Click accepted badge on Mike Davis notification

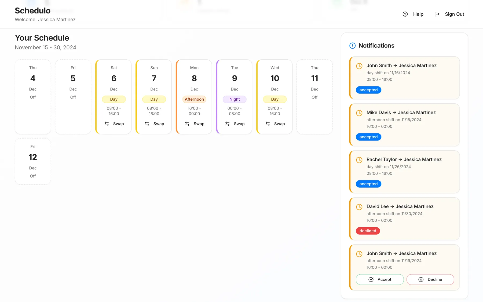368,137
